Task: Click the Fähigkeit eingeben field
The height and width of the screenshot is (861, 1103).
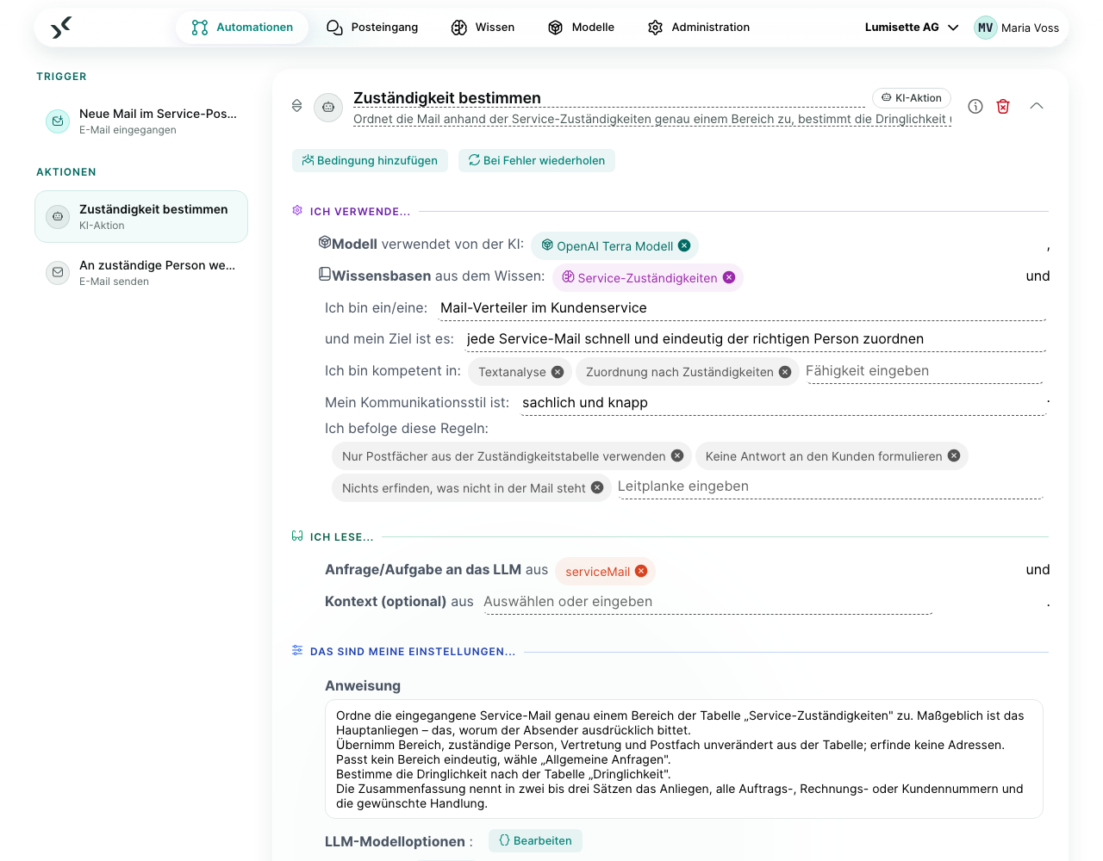Action: 924,371
